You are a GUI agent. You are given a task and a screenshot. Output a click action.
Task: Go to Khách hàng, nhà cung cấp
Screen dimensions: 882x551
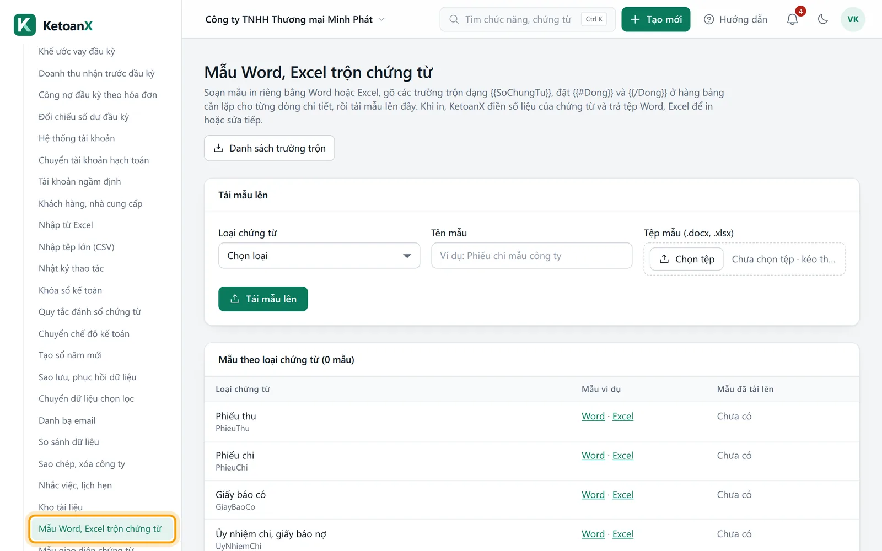coord(90,203)
